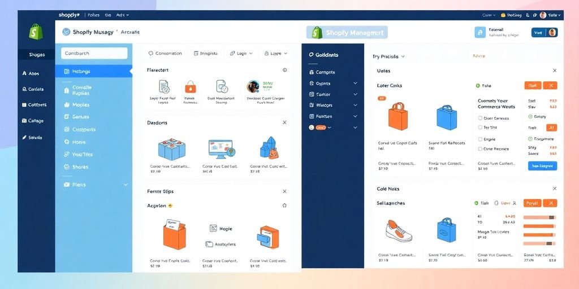The height and width of the screenshot is (289, 579).
Task: Tick the Engale checkbox
Action: point(481,139)
